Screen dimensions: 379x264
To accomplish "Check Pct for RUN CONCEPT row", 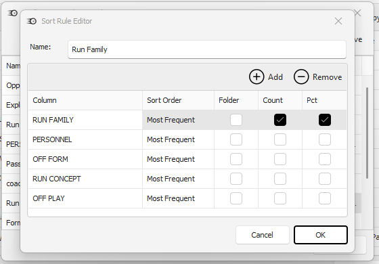I will click(325, 179).
